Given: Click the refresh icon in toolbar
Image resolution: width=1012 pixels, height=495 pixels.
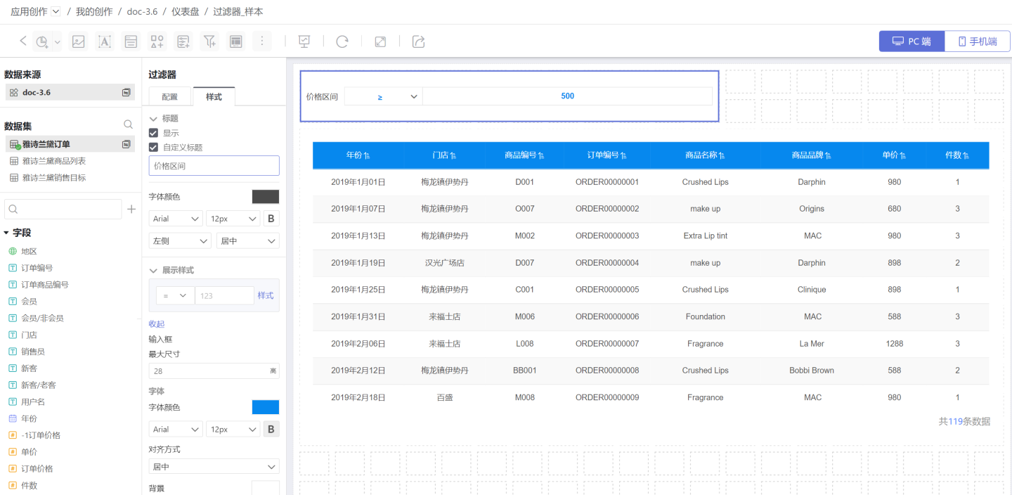Looking at the screenshot, I should click(342, 41).
